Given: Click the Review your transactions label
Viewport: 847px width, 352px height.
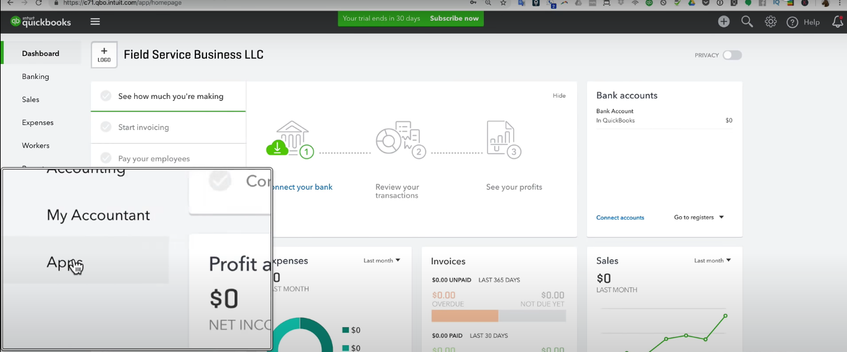Looking at the screenshot, I should tap(397, 191).
